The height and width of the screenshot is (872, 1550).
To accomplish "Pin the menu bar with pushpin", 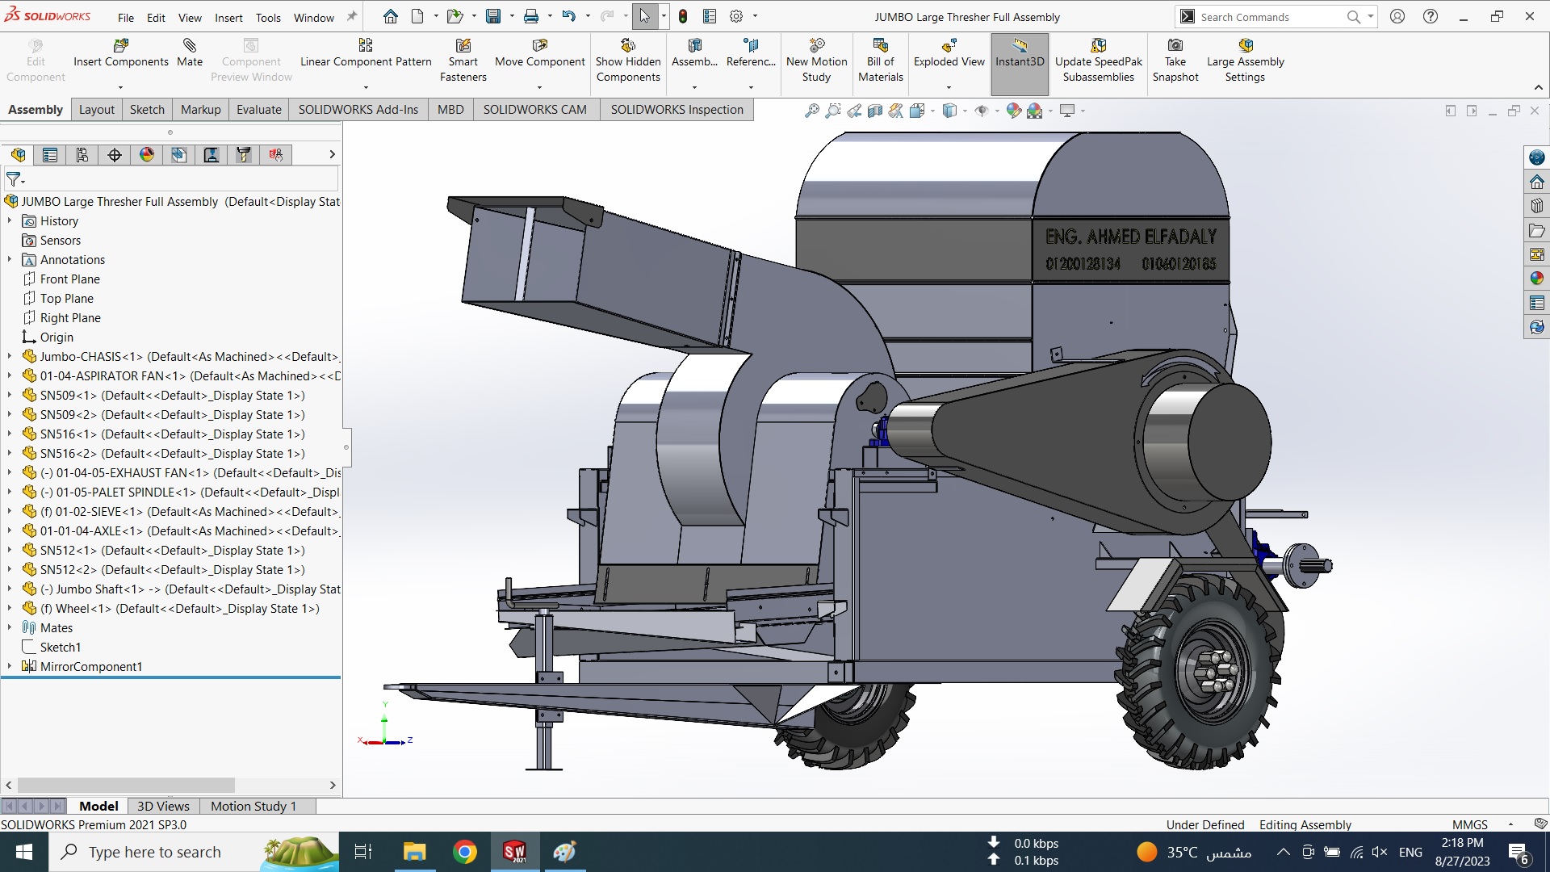I will (x=352, y=17).
